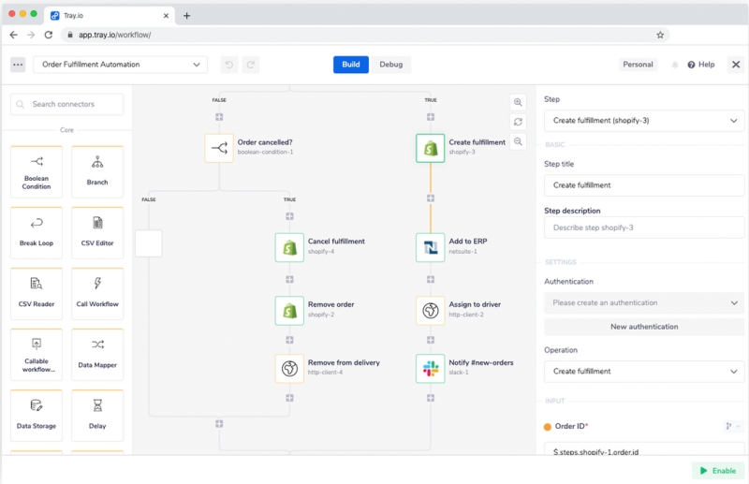Add step below Notify #new-orders
Screen dimensions: 749x484
click(x=431, y=398)
